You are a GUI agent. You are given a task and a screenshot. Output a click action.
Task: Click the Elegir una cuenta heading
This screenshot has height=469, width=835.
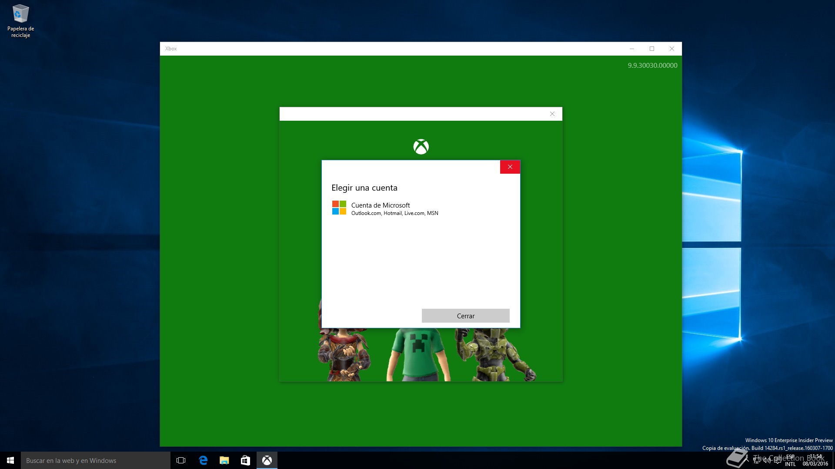(364, 188)
